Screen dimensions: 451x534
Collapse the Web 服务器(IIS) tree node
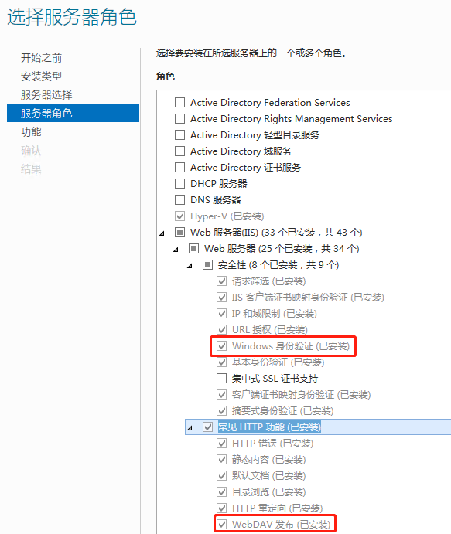162,233
